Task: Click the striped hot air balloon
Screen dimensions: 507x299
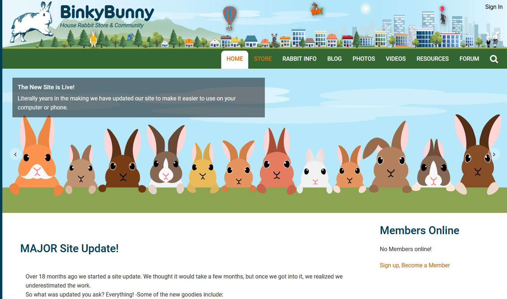Action: 229,18
